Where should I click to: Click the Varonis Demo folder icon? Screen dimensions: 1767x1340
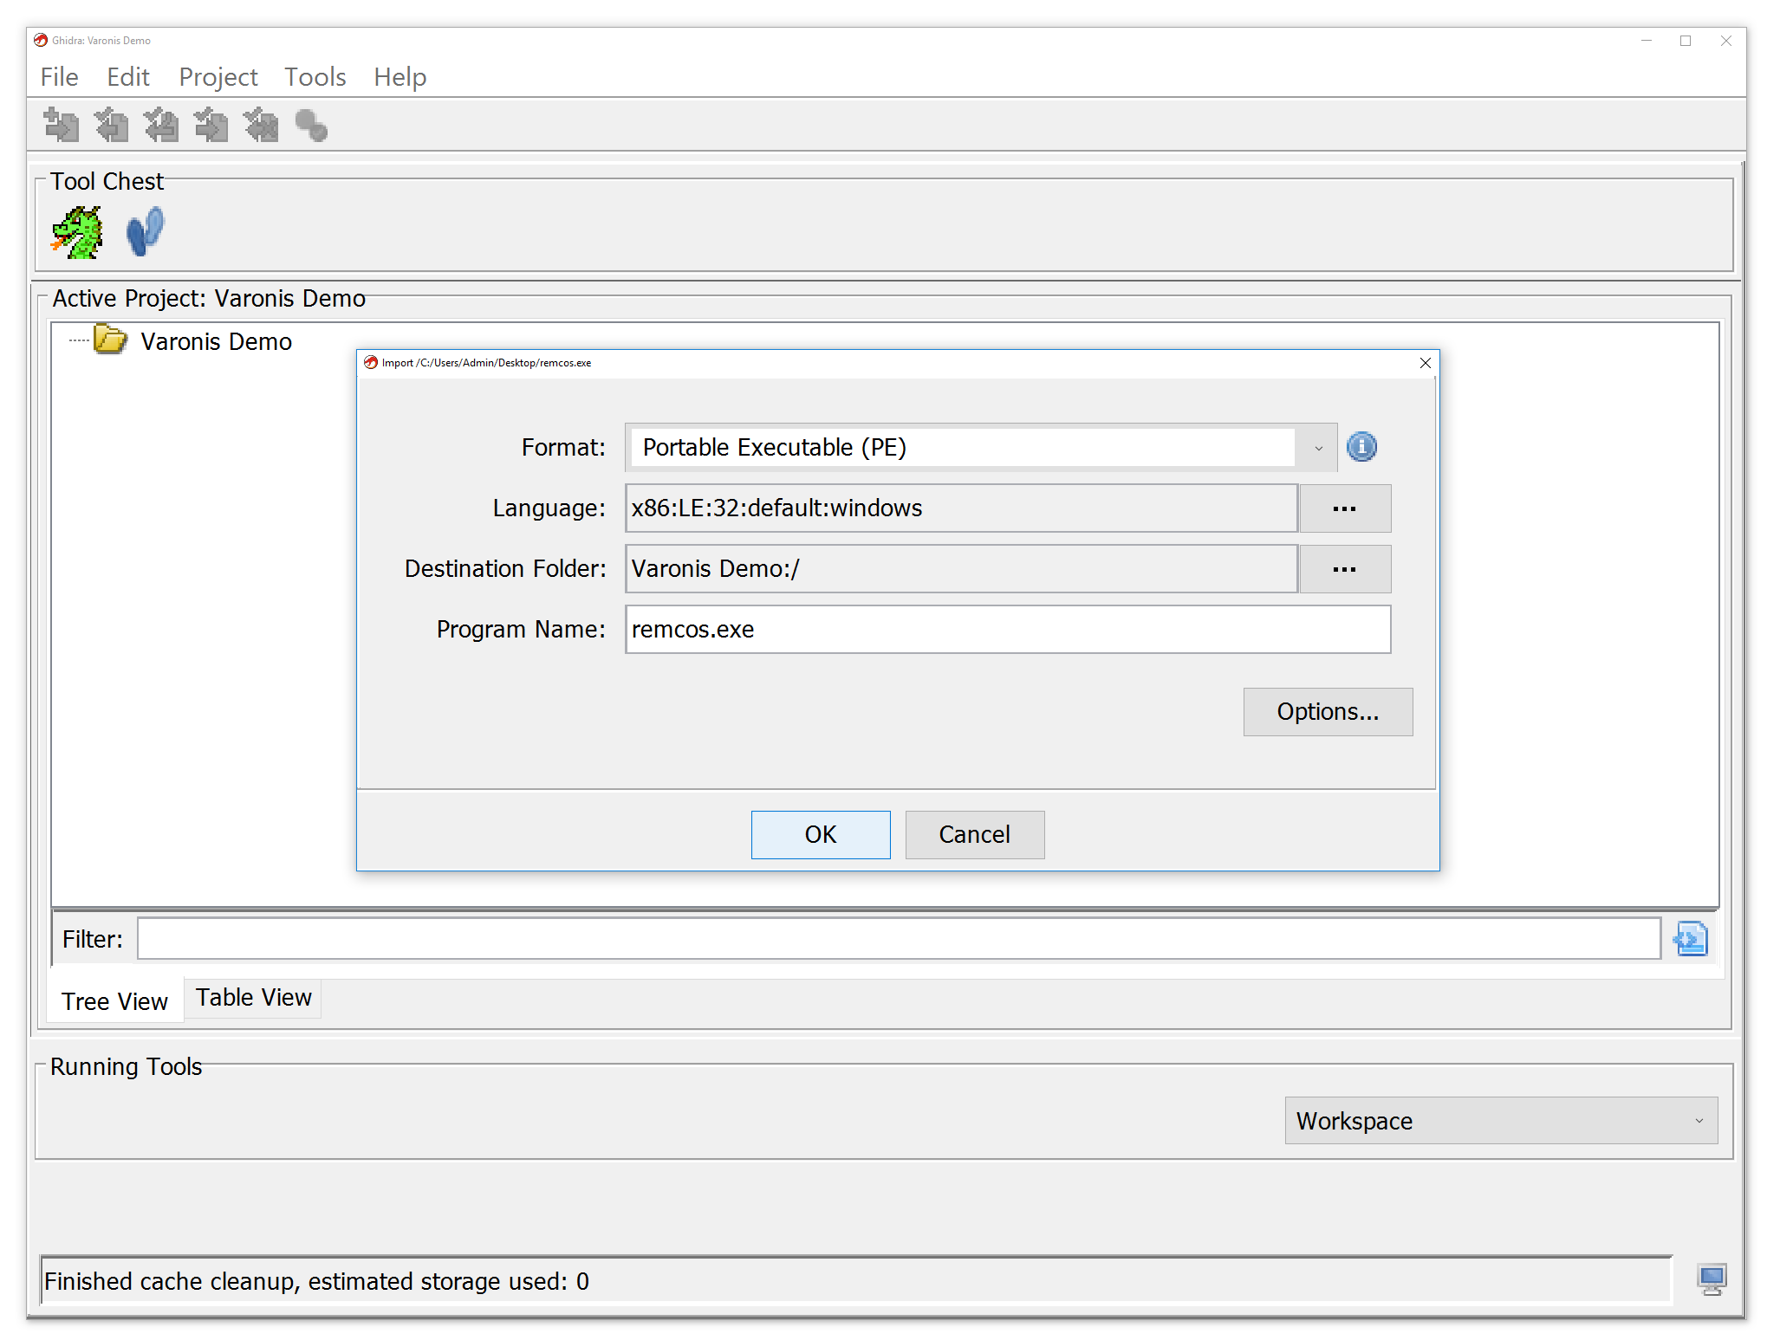(x=109, y=340)
